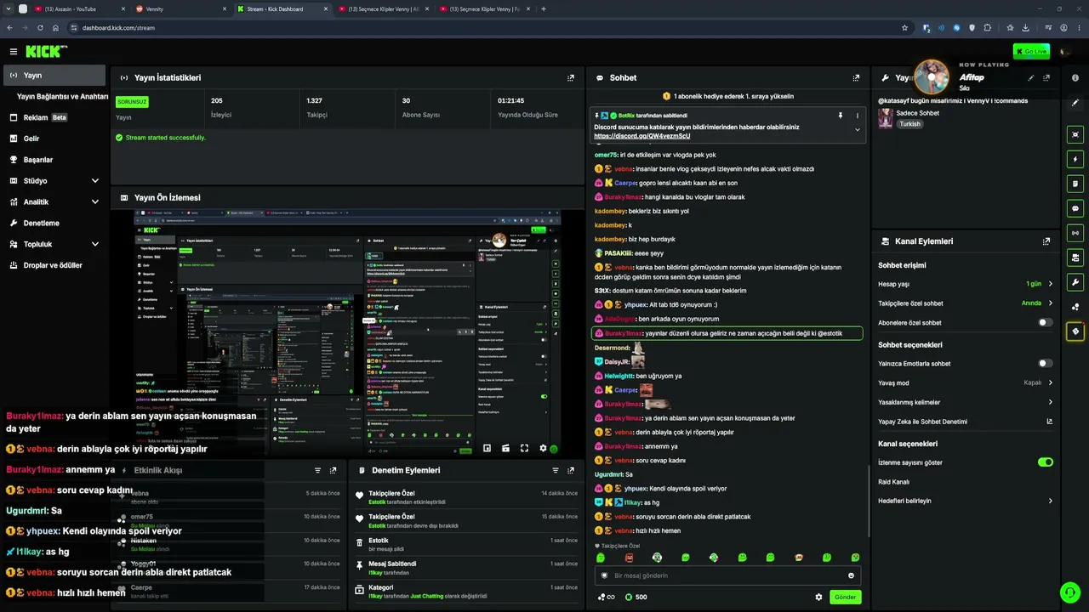Open the hamburger menu beside the Kick logo
1089x612 pixels.
tap(13, 52)
